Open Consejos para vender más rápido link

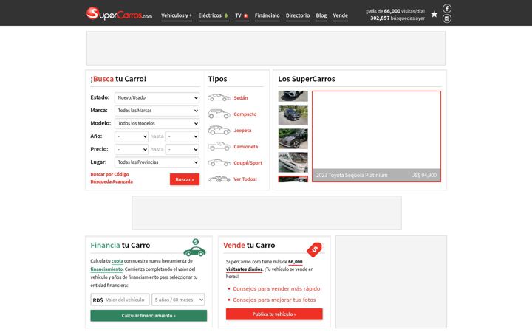[276, 288]
